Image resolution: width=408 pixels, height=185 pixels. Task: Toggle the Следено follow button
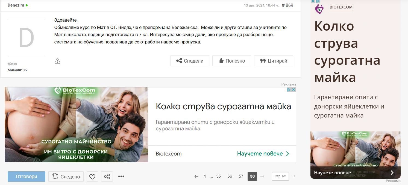pyautogui.click(x=66, y=177)
